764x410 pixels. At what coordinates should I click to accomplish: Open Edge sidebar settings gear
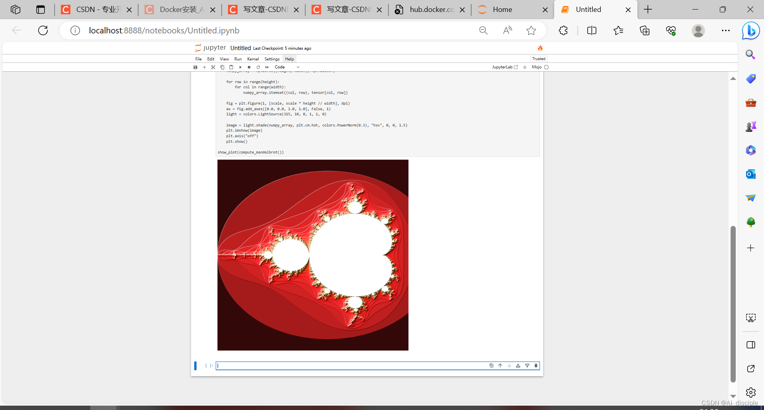(750, 393)
